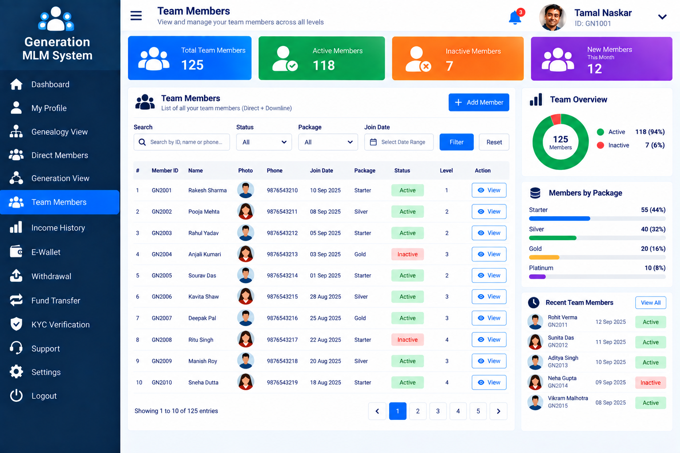Image resolution: width=680 pixels, height=453 pixels.
Task: Click the Withdrawal upload icon
Action: tap(16, 276)
